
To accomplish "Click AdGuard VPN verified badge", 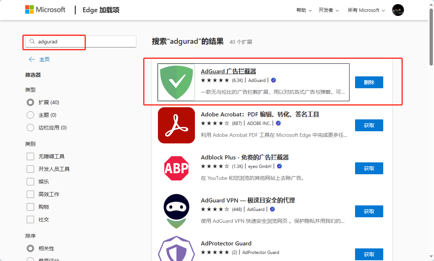I will point(272,209).
